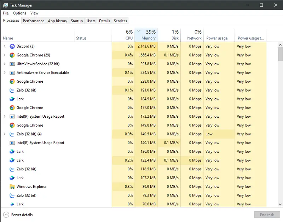This screenshot has height=222, width=283.
Task: Click the Google Chrome (29) icon
Action: coord(12,55)
